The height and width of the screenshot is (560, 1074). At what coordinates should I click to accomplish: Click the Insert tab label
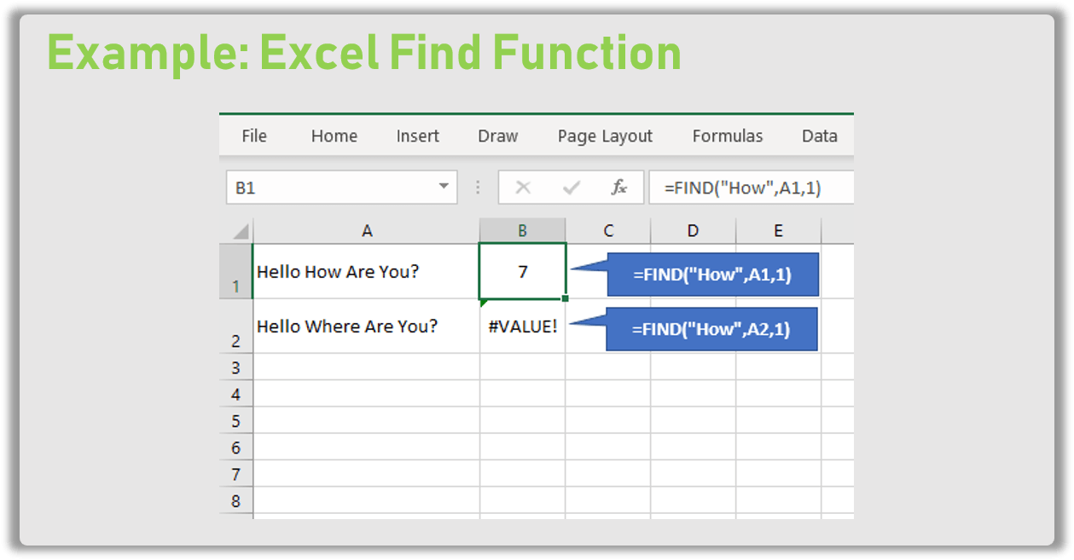tap(417, 136)
